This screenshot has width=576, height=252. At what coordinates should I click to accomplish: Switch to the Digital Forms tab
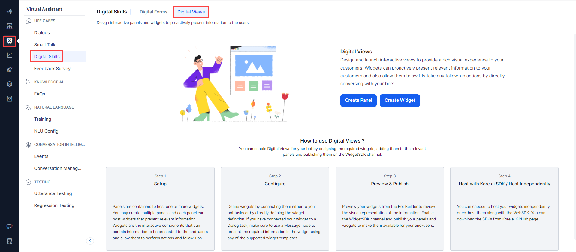(x=153, y=12)
